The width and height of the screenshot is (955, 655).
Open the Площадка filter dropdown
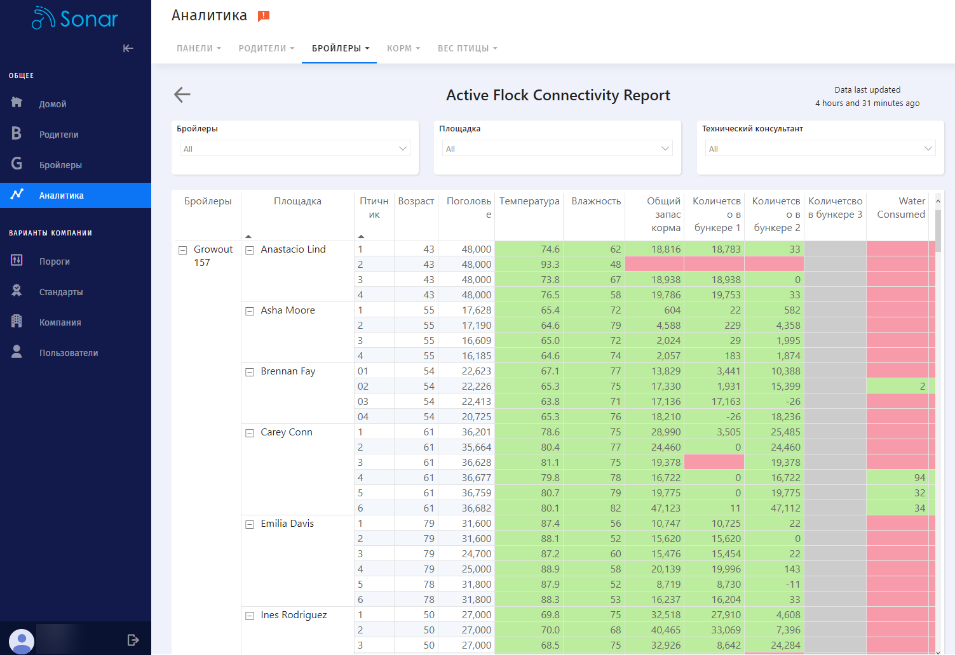[557, 149]
